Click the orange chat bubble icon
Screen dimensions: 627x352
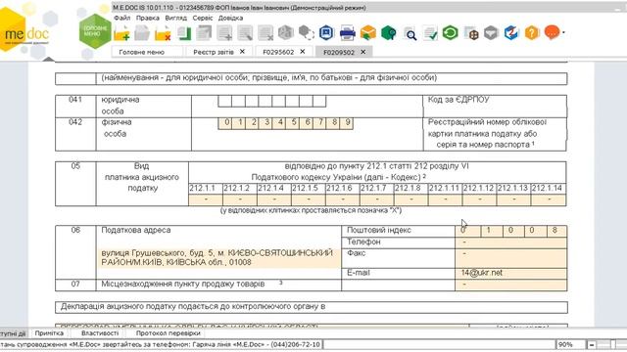coord(552,32)
